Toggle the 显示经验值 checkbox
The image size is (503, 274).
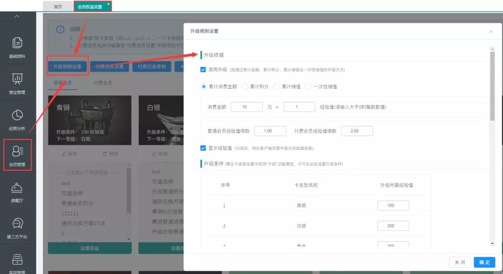(203, 148)
